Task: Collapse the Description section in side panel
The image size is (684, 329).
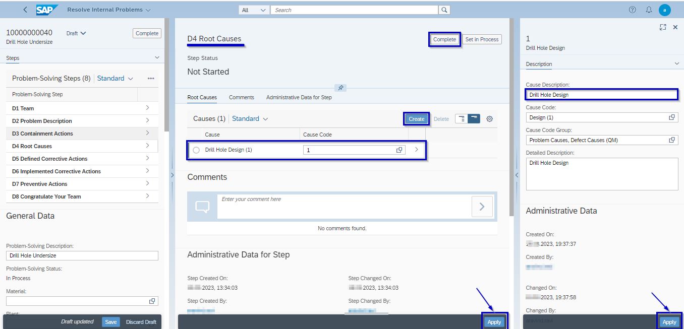Action: (675, 64)
